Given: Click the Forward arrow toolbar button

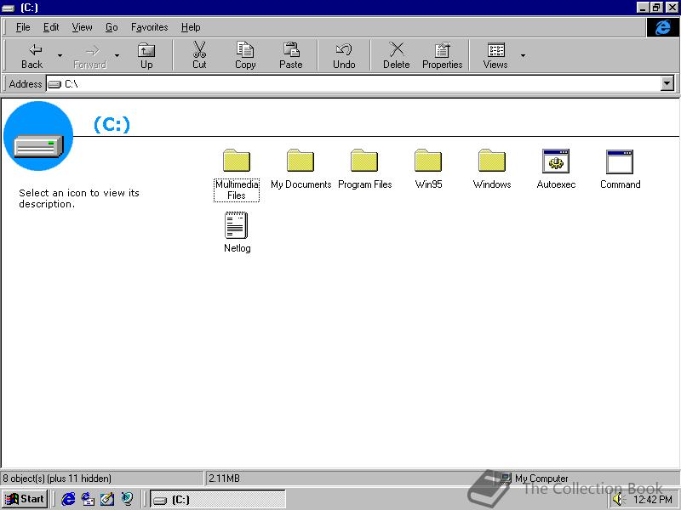Looking at the screenshot, I should click(90, 56).
